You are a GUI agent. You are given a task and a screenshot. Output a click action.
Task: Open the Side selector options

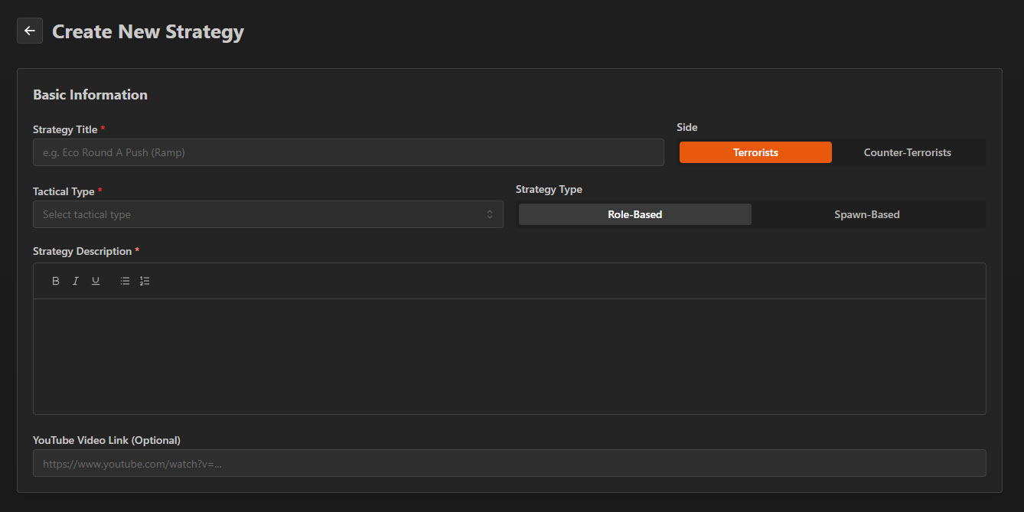coord(832,152)
